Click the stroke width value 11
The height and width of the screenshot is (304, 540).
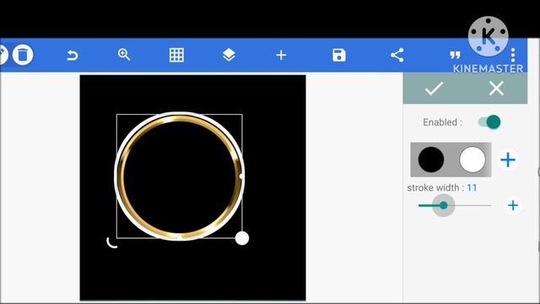point(472,187)
